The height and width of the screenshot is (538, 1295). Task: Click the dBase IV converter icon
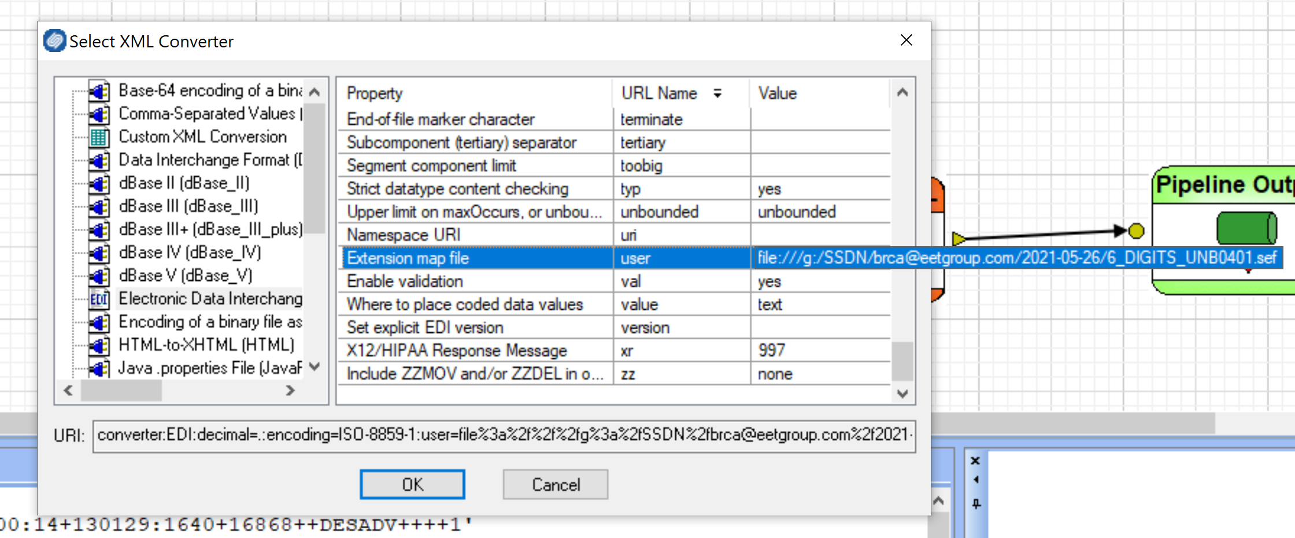pyautogui.click(x=99, y=253)
